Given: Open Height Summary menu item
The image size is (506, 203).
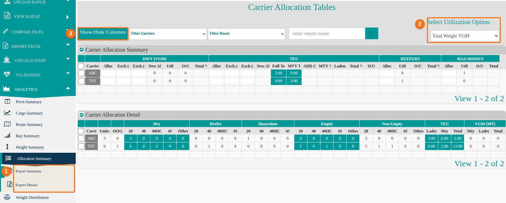Looking at the screenshot, I should click(30, 147).
